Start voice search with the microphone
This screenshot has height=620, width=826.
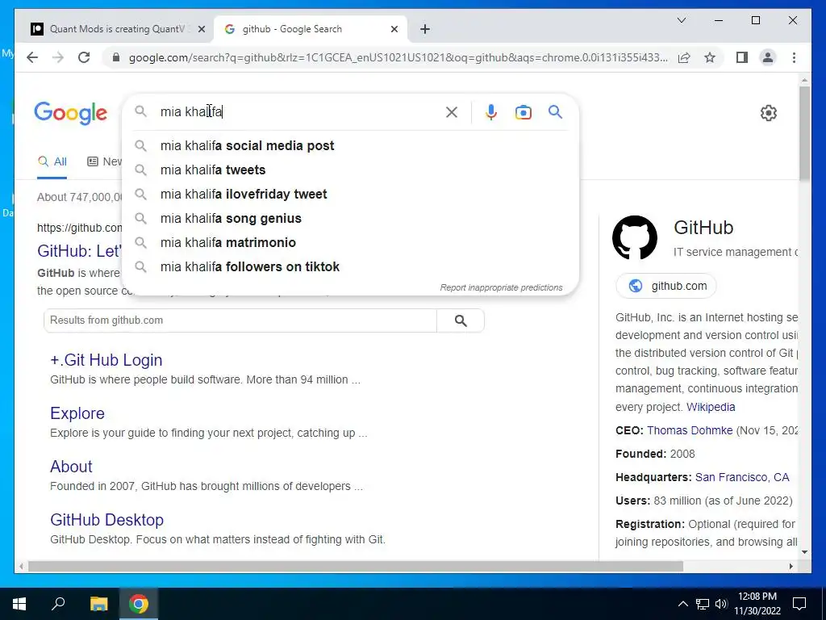pyautogui.click(x=491, y=111)
